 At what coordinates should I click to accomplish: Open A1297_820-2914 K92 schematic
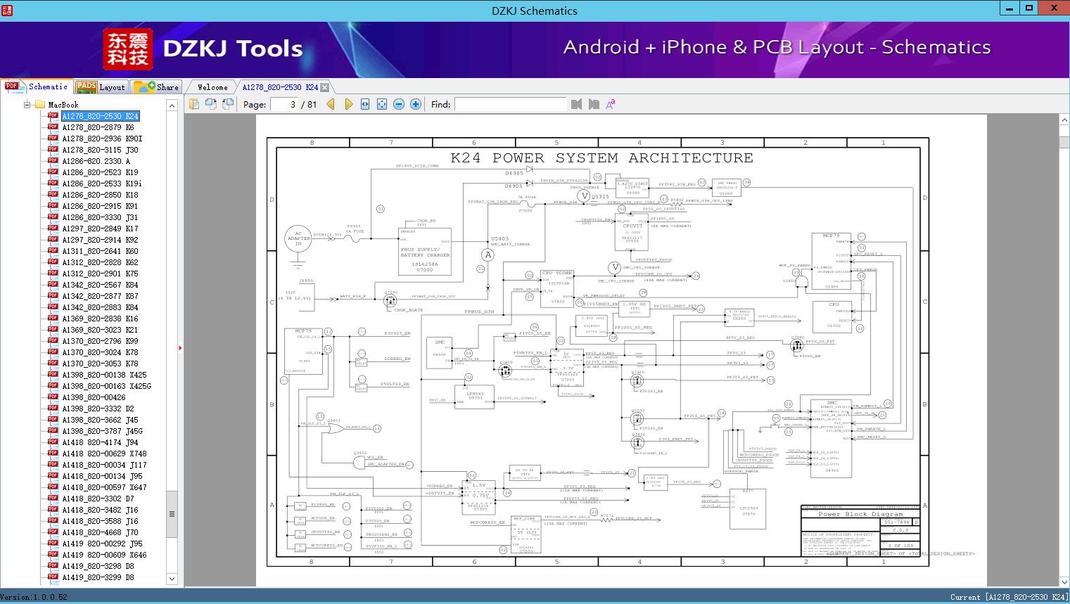pos(100,240)
